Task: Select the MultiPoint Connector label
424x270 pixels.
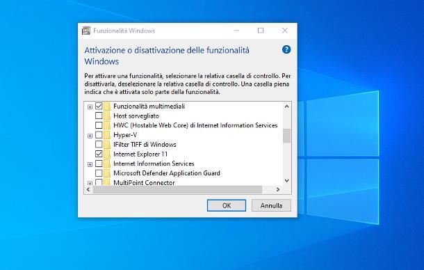Action: coord(144,182)
